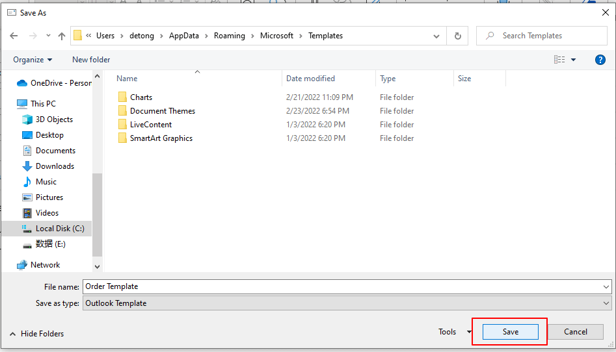Select This PC in navigation pane
The image size is (616, 352).
tap(36, 104)
